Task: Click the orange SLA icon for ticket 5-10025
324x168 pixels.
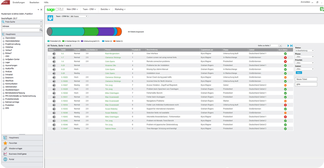Action: tap(285, 77)
